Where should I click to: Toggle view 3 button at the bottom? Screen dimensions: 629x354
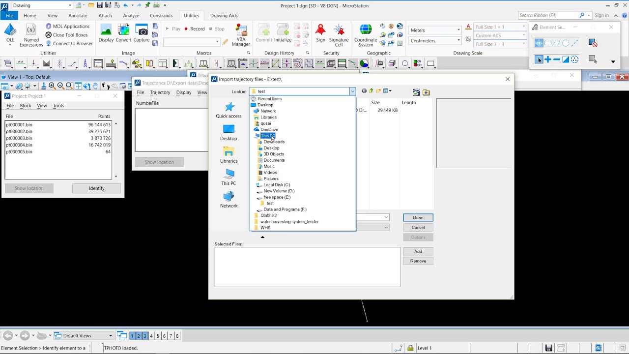pyautogui.click(x=145, y=336)
